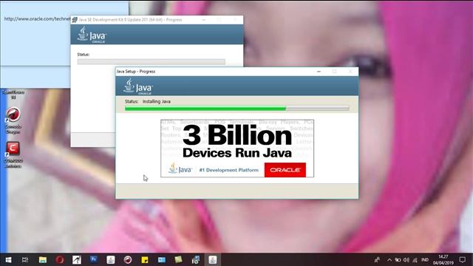Viewport: 473px width, 266px height.
Task: Switch to the active Java Setup taskbar icon
Action: 213,259
